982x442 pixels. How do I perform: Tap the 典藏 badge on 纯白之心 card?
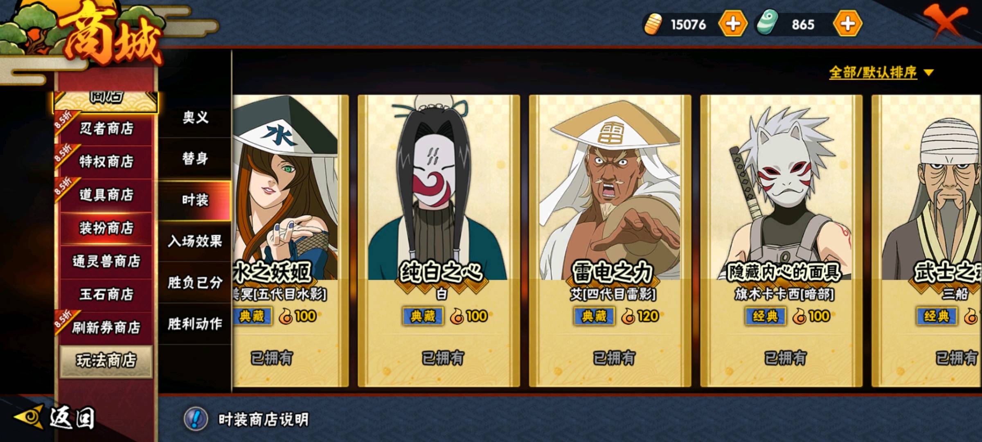(423, 316)
